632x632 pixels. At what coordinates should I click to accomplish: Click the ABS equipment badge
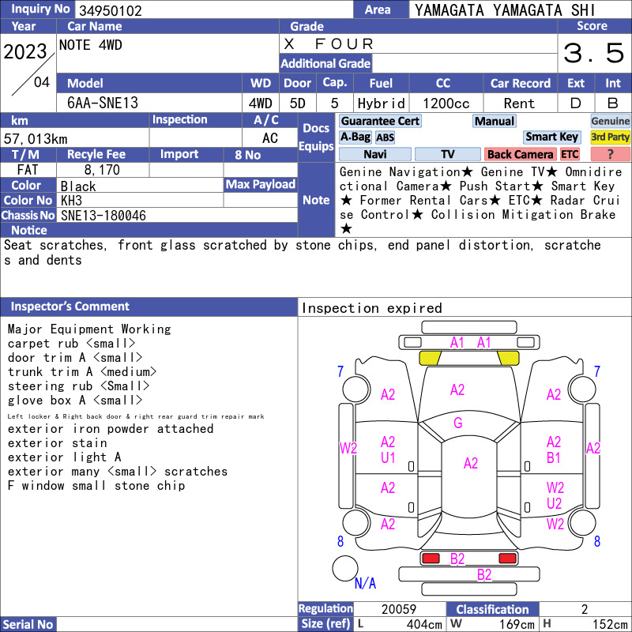pyautogui.click(x=385, y=137)
